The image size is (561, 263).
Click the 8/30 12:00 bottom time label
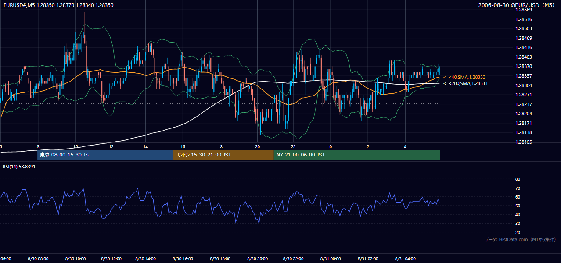tap(111, 259)
